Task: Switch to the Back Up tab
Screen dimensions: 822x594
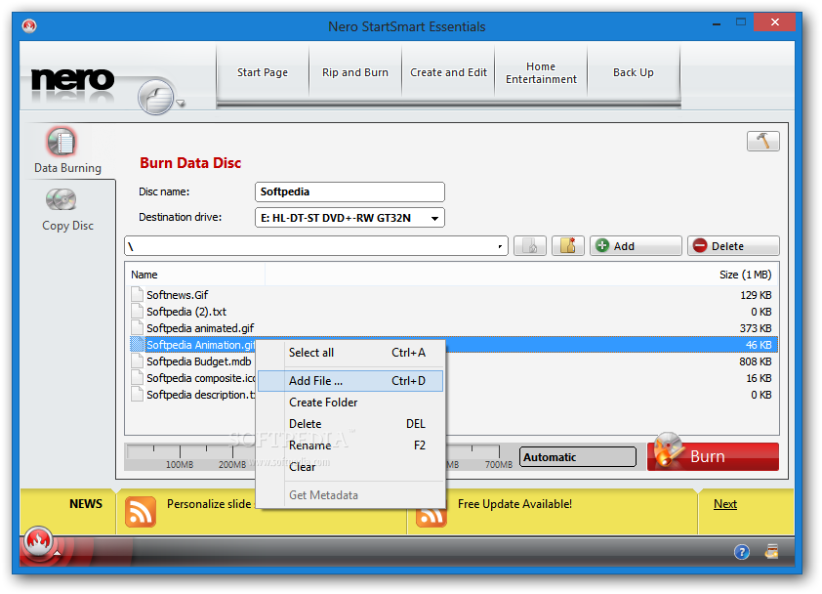Action: [634, 72]
